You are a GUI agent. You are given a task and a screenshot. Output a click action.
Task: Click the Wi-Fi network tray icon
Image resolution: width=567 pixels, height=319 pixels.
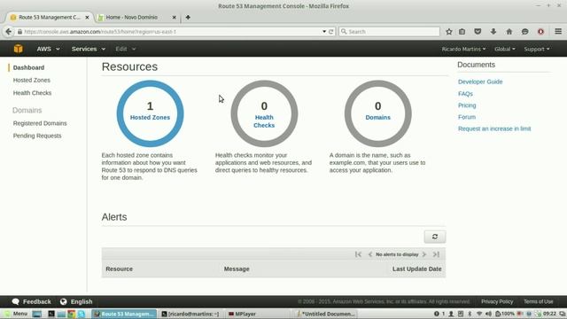(479, 314)
